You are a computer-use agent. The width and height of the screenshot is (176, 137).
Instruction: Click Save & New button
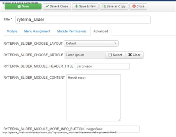coord(85,6)
